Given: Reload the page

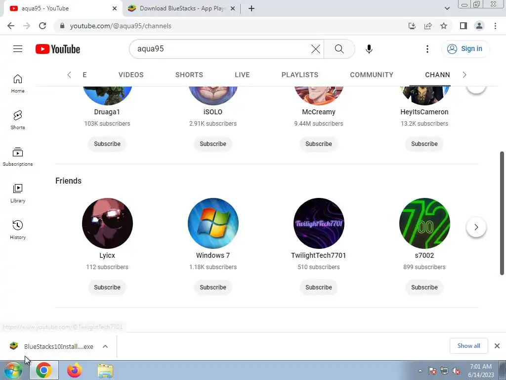Looking at the screenshot, I should pyautogui.click(x=42, y=26).
